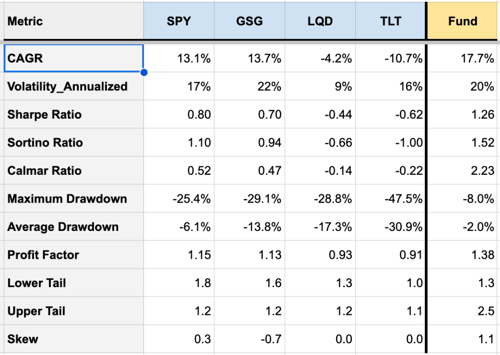This screenshot has width=500, height=355.
Task: Click the fill handle on CAGR cell
Action: point(144,73)
